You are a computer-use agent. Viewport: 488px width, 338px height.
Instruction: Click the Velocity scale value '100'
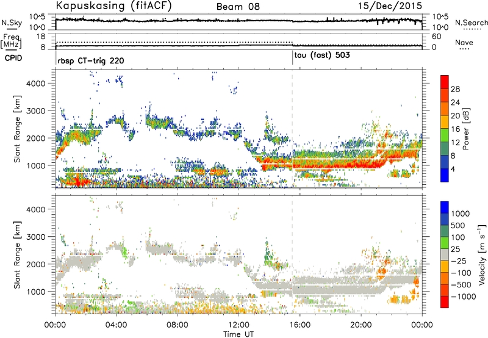click(x=458, y=237)
